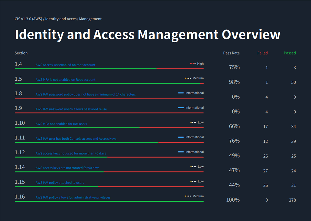Viewport: 311px width, 221px height.
Task: Click the section number '1.9'
Action: coord(18,108)
